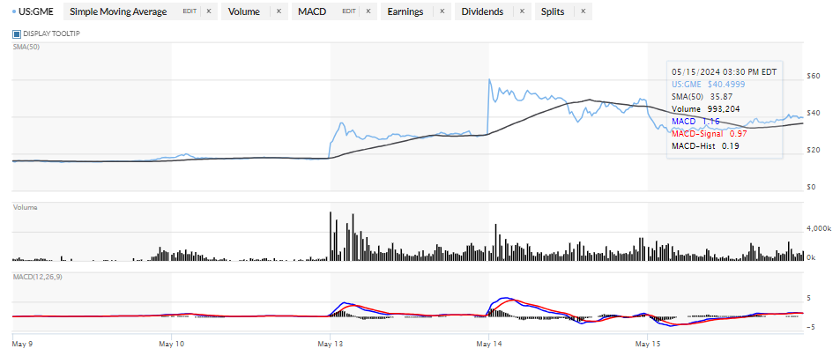Viewport: 840px width, 349px height.
Task: Remove the Volume indicator chip
Action: pyautogui.click(x=279, y=11)
